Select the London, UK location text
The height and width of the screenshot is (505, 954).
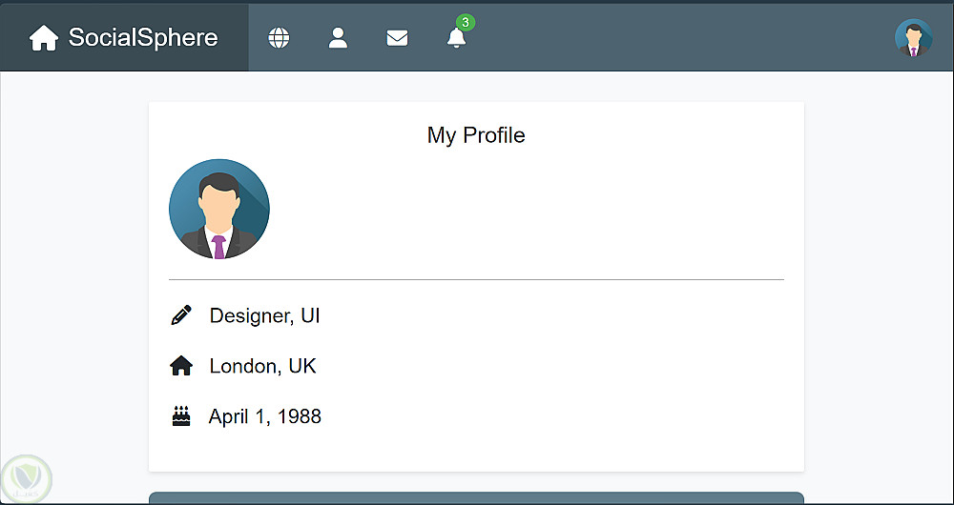tap(262, 366)
